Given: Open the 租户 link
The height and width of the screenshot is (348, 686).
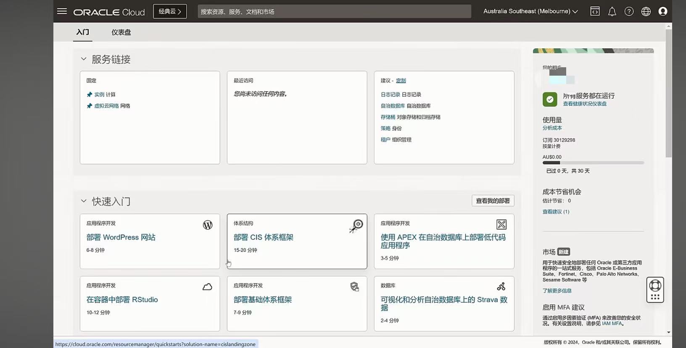Looking at the screenshot, I should (385, 140).
